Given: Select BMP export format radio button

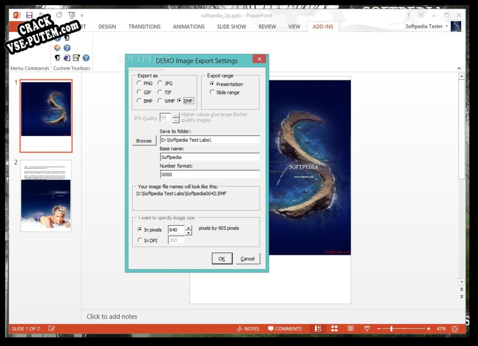Looking at the screenshot, I should tap(139, 101).
